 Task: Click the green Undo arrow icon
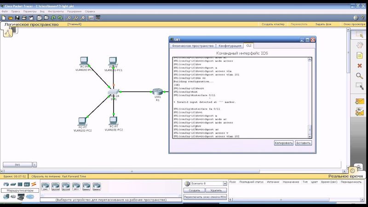(53, 17)
